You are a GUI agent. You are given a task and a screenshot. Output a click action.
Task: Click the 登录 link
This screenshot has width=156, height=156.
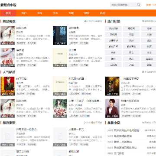tap(148, 5)
